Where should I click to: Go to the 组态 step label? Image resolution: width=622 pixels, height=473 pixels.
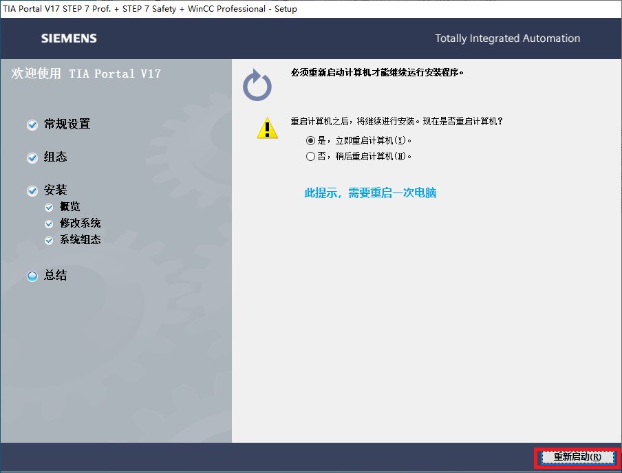pyautogui.click(x=56, y=157)
